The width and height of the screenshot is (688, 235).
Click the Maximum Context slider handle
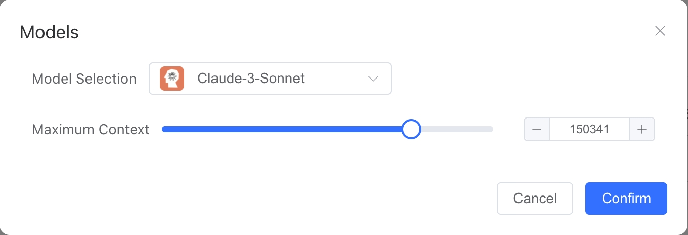click(x=411, y=129)
